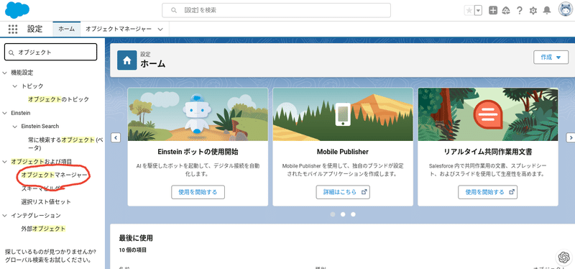Click the Home icon in the page header
The image size is (575, 269).
127,60
